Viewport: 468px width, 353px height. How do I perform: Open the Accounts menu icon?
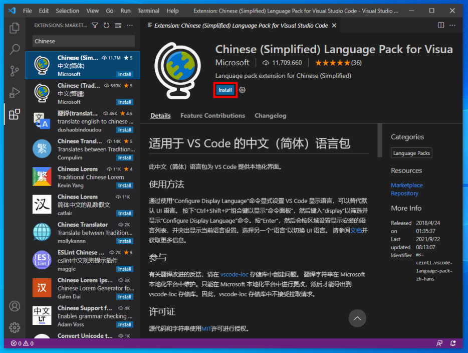click(x=15, y=306)
